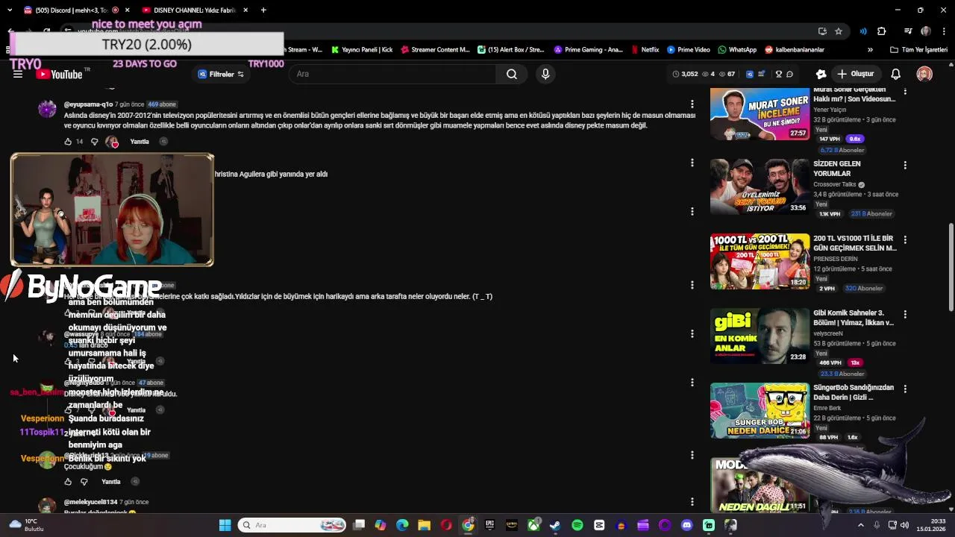Select the DISNEY CHANNEL browser tab
Image resolution: width=955 pixels, height=537 pixels.
point(195,10)
